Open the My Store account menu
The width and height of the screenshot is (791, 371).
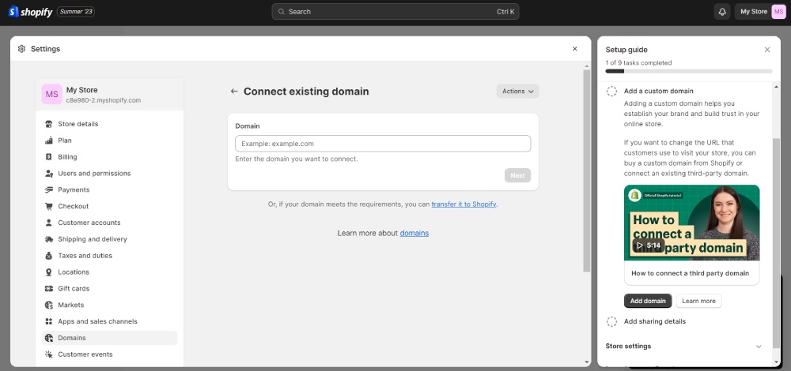pyautogui.click(x=760, y=12)
